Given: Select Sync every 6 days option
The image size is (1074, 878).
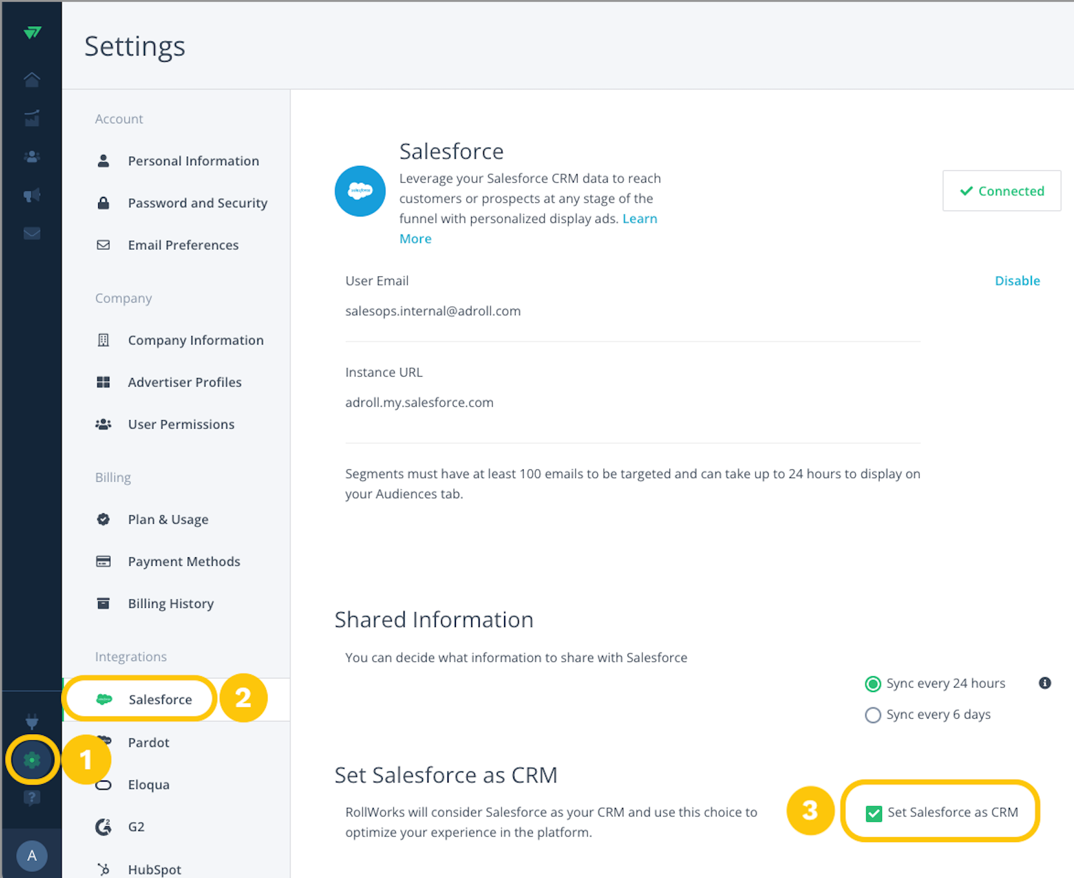Looking at the screenshot, I should (873, 715).
